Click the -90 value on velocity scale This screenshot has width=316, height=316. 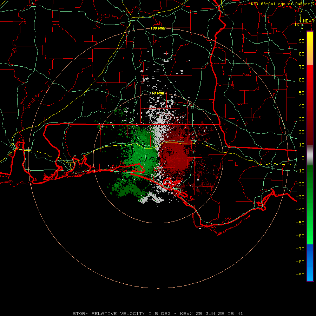pos(300,275)
